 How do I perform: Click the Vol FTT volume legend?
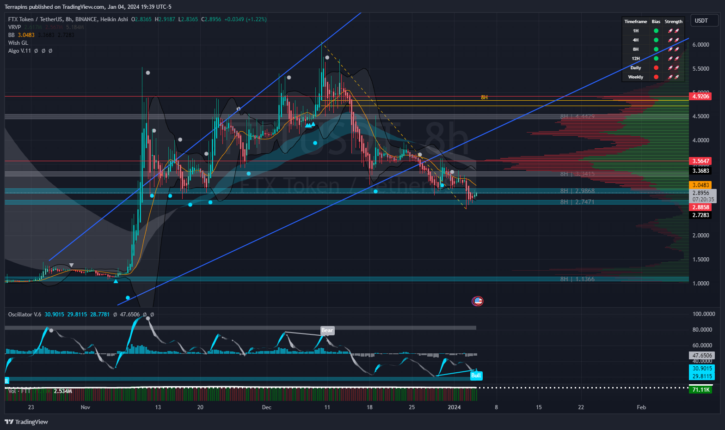pyautogui.click(x=19, y=391)
